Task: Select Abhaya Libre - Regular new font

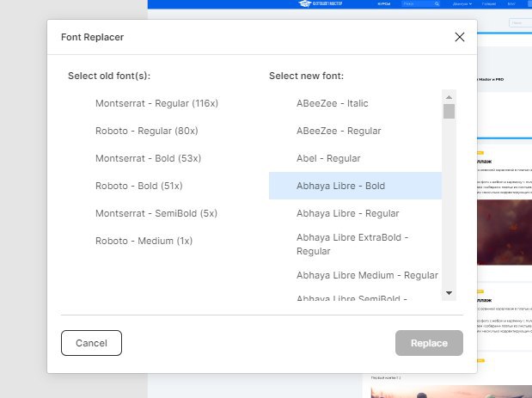Action: (x=355, y=213)
